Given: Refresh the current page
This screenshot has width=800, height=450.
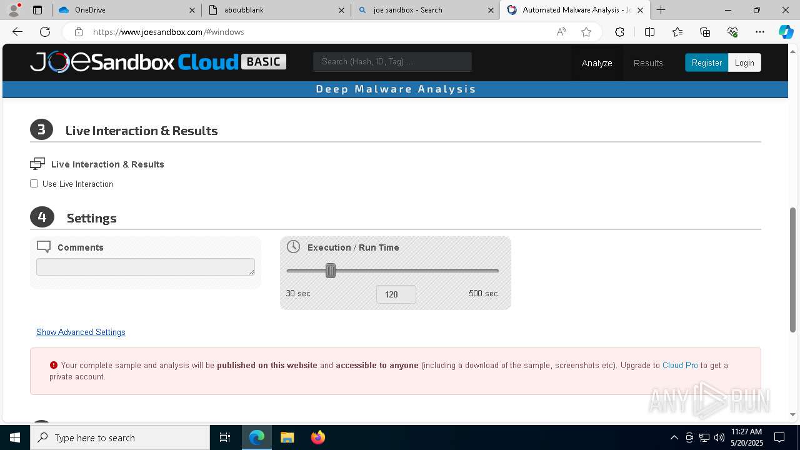Looking at the screenshot, I should click(45, 32).
